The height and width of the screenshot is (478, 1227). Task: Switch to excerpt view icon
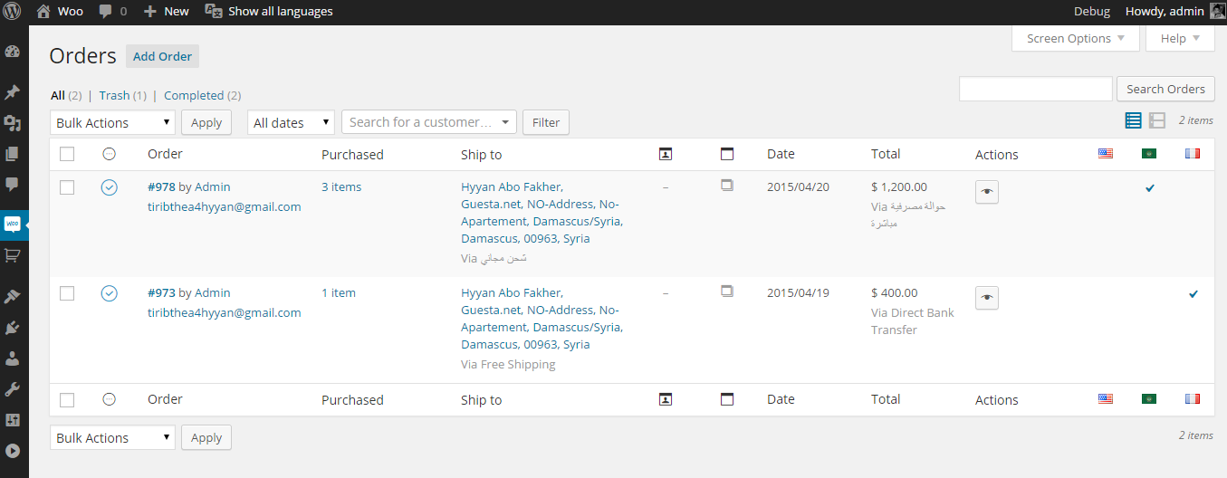pos(1157,120)
